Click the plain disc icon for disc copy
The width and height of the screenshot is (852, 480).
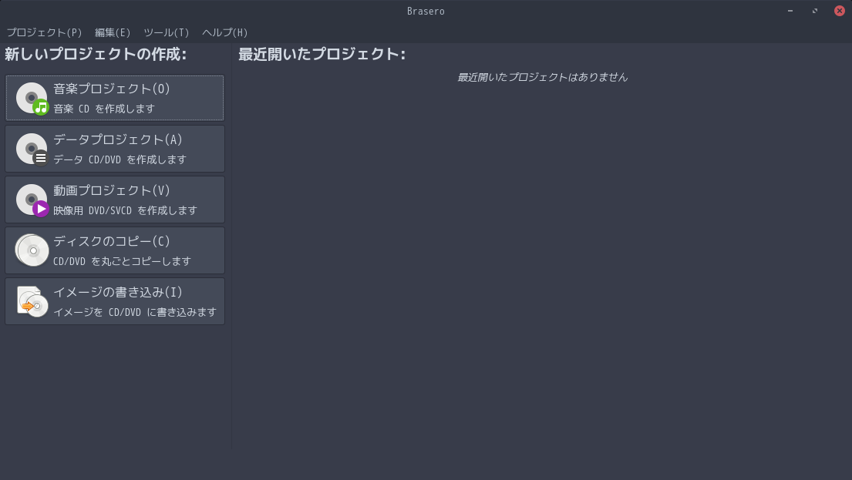(32, 250)
